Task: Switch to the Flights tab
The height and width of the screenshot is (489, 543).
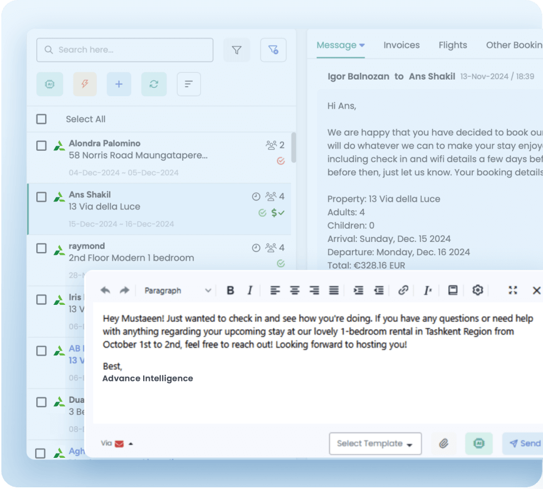Action: (x=453, y=45)
